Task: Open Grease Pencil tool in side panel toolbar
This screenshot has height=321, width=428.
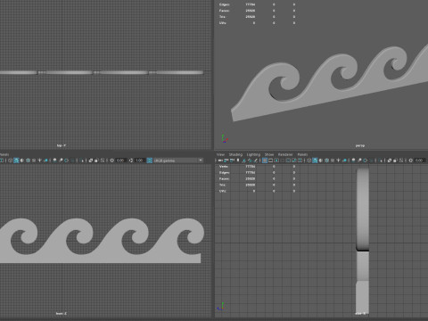Action: (x=255, y=160)
